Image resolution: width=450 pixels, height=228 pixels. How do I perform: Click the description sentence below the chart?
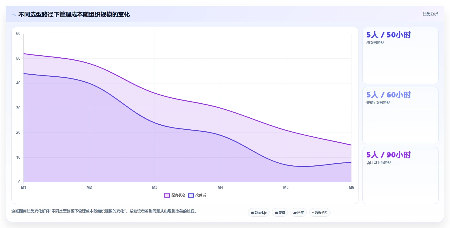click(104, 211)
